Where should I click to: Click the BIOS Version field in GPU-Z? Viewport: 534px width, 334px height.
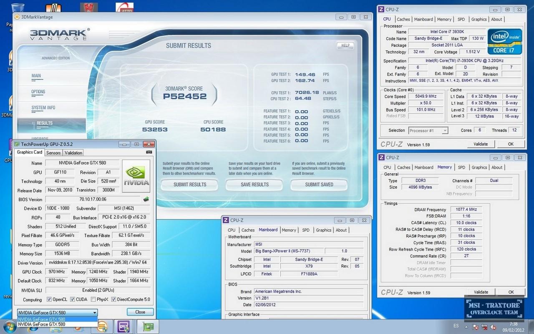93,200
